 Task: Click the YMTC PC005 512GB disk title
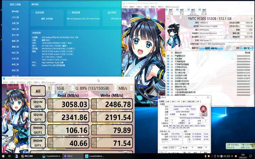tap(210, 18)
